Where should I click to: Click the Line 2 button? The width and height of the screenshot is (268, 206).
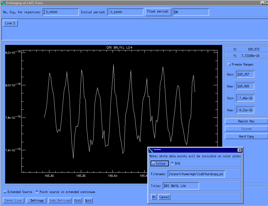coord(10,23)
